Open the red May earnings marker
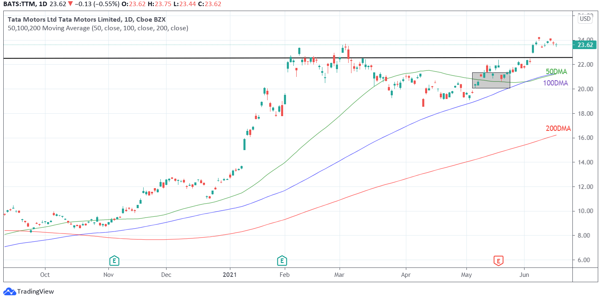The height and width of the screenshot is (301, 599). pos(498,261)
